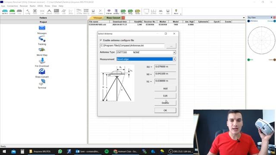Viewport: 276px width, 155px height.
Task: Click the Delete X toolbar icon
Action: pyautogui.click(x=100, y=12)
